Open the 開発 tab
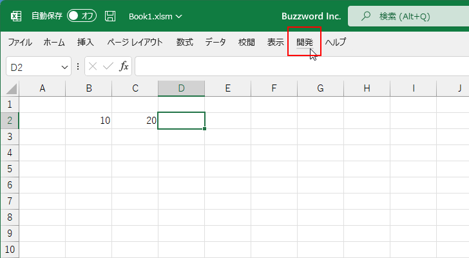469x258 pixels. click(x=305, y=42)
